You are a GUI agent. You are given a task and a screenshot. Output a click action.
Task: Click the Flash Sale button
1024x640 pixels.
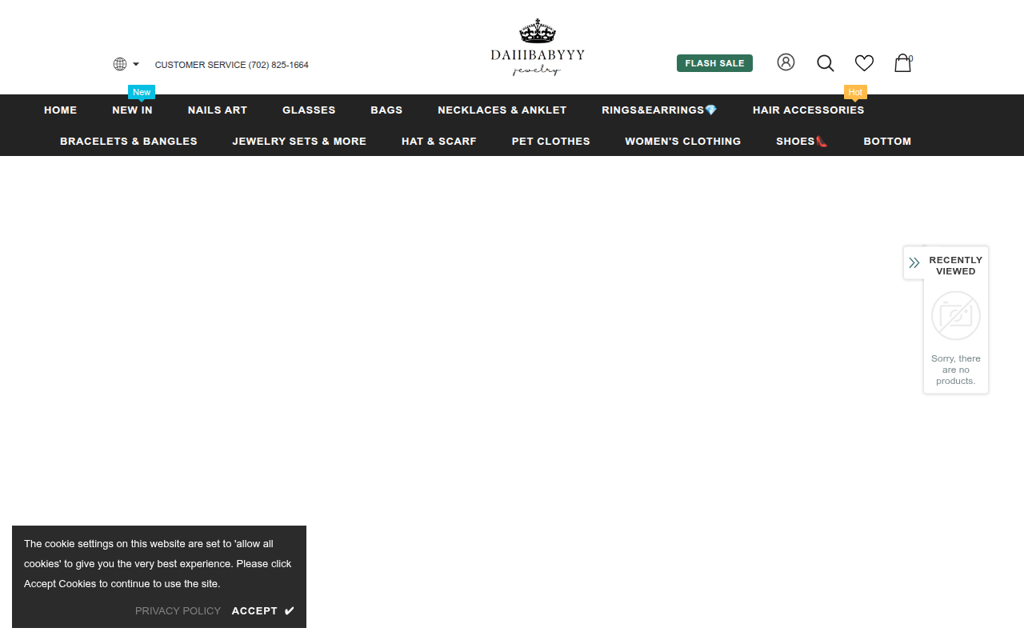[x=714, y=63]
